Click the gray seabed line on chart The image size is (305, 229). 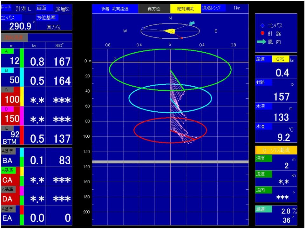(170, 162)
